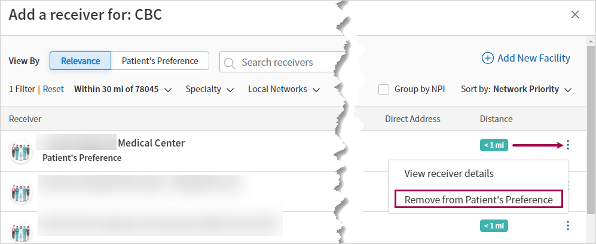Expand the Within 30 mi of 78045 filter
Screen dimensions: 596x244
pyautogui.click(x=123, y=89)
